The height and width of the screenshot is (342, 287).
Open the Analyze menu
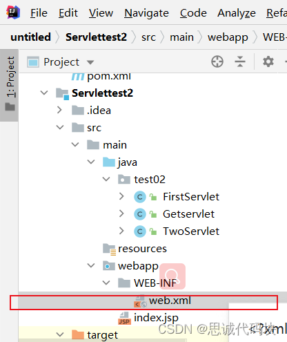(x=237, y=13)
